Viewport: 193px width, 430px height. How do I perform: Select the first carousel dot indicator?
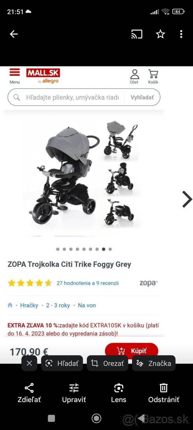pos(58,249)
